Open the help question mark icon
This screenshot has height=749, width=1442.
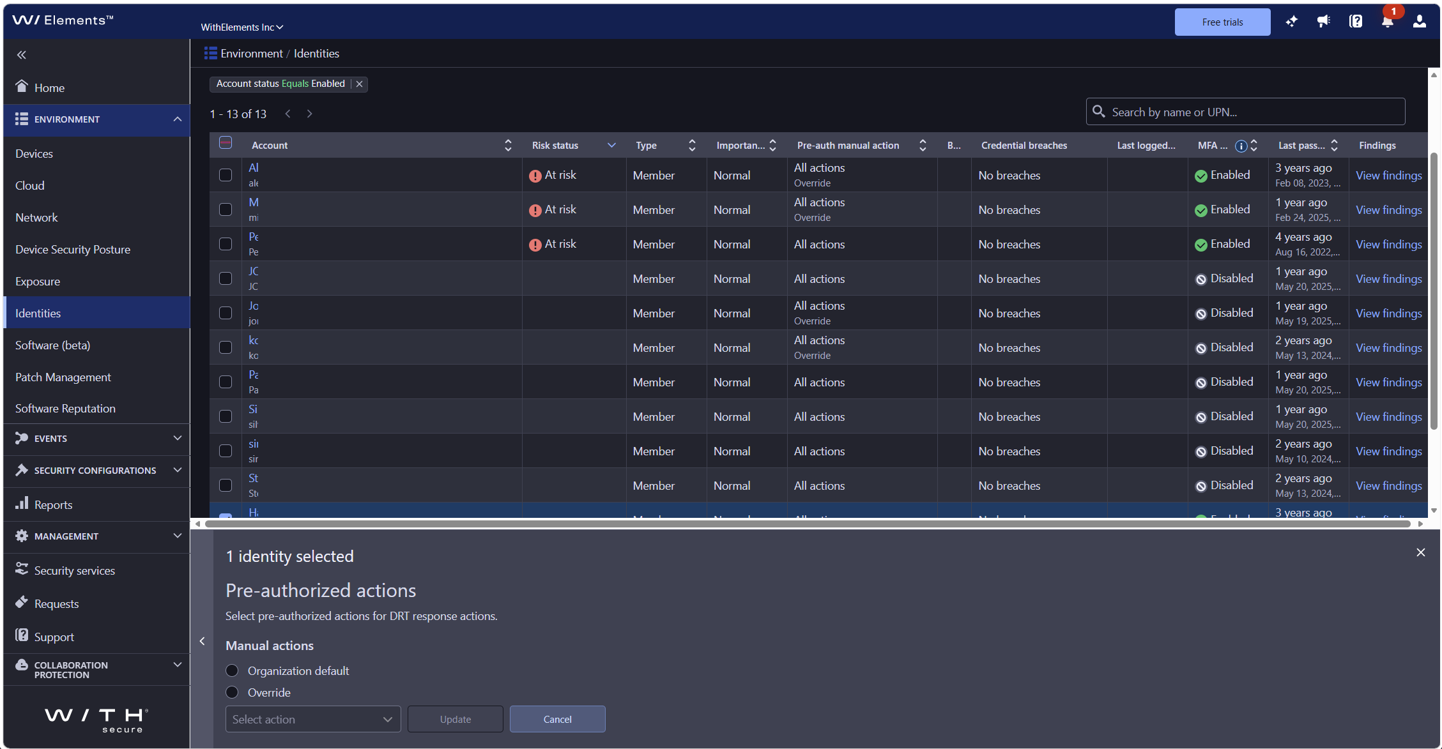pyautogui.click(x=1356, y=22)
